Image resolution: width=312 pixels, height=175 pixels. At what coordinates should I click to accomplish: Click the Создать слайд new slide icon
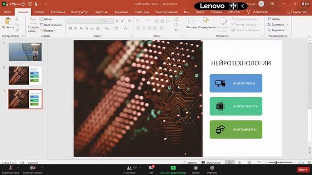(x=33, y=21)
